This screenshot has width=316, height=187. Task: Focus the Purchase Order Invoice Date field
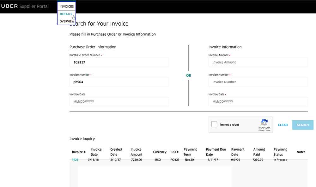pyautogui.click(x=119, y=102)
